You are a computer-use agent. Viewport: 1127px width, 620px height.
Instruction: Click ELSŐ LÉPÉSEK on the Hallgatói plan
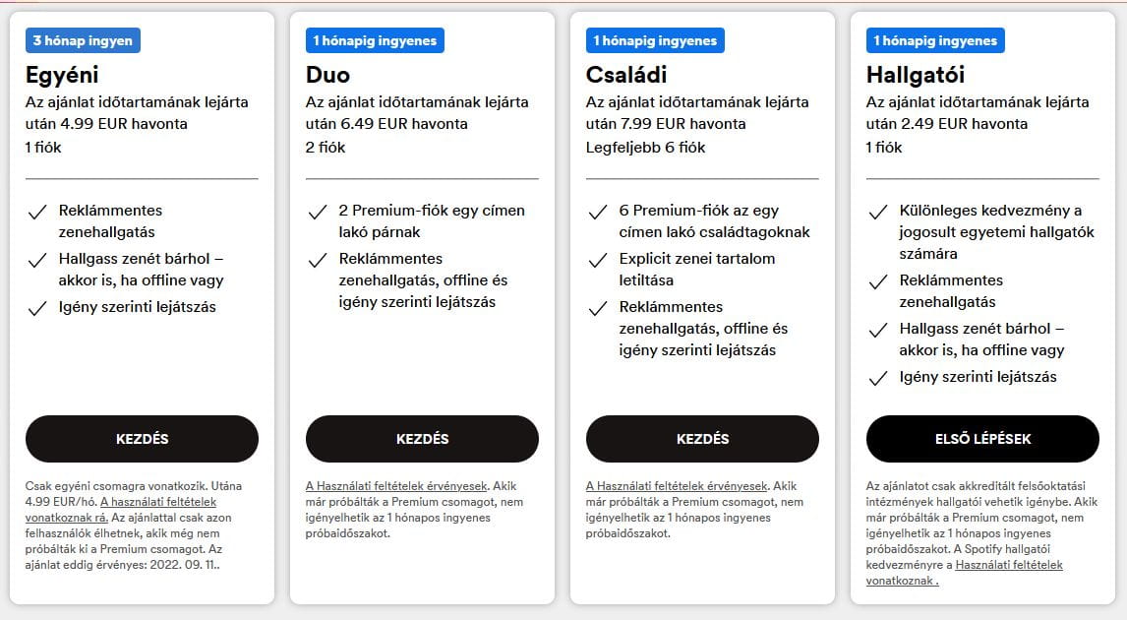point(982,439)
